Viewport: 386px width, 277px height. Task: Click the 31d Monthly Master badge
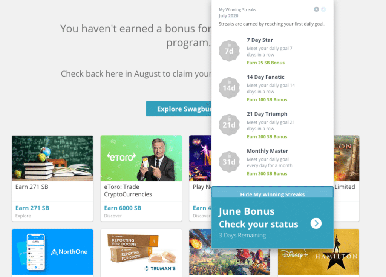229,162
